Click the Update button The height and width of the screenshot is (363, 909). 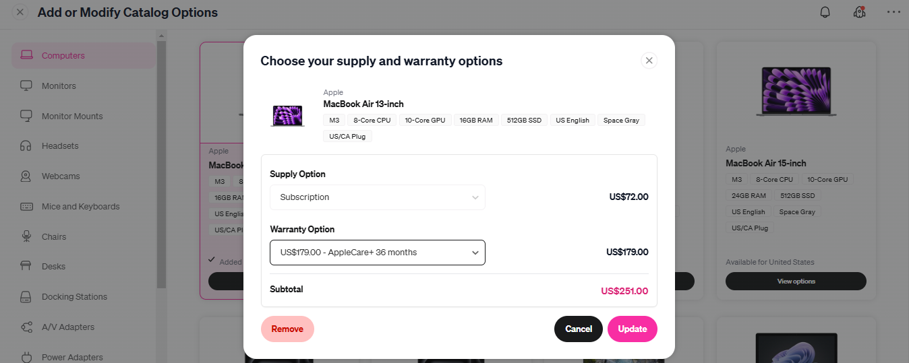(633, 329)
